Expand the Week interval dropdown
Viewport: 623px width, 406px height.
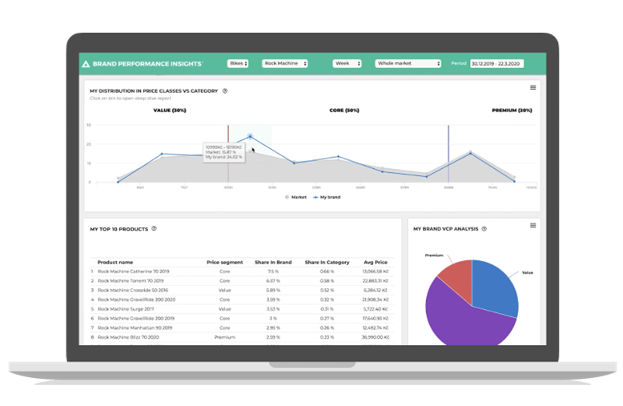point(347,63)
